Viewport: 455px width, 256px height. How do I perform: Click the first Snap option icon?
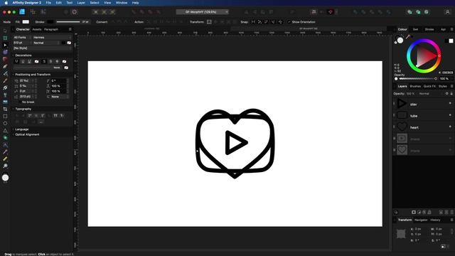click(253, 22)
